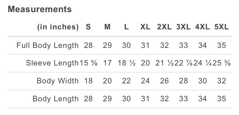Click Sleeve Length value 18 ½ for L
239x115 pixels.
click(127, 63)
